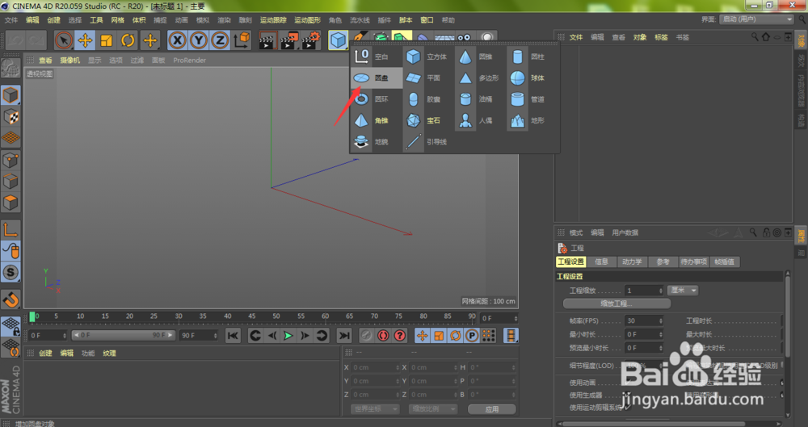The height and width of the screenshot is (427, 808).
Task: Choose 胶囊 capsule primitive
Action: 428,99
